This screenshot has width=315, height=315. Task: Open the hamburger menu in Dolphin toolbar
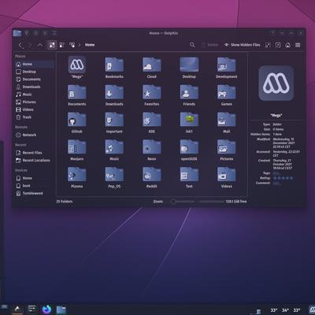tap(298, 45)
